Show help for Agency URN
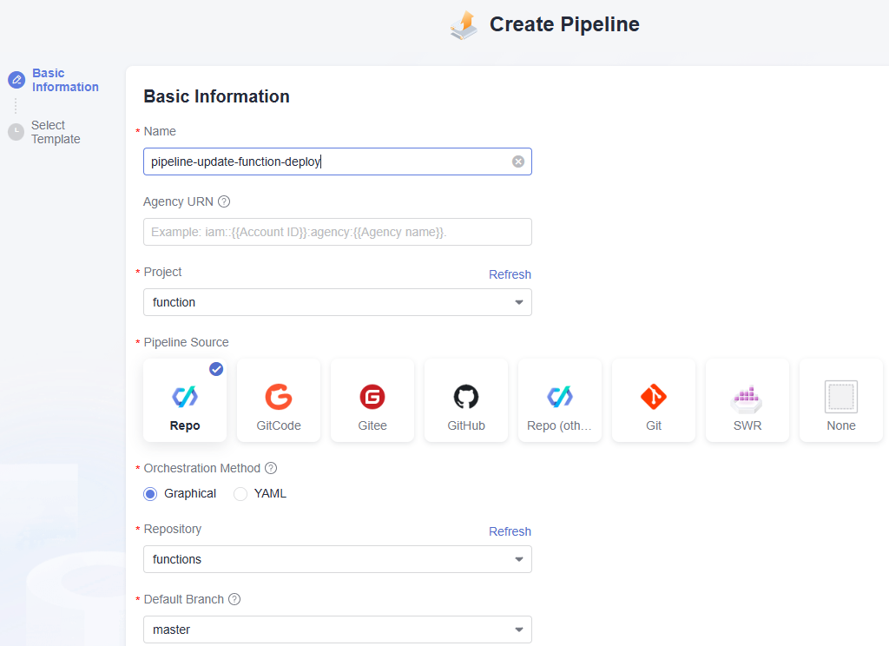This screenshot has height=646, width=889. point(224,201)
